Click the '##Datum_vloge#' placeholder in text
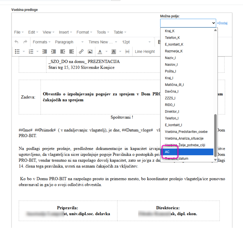The width and height of the screenshot is (243, 228). click(137, 130)
